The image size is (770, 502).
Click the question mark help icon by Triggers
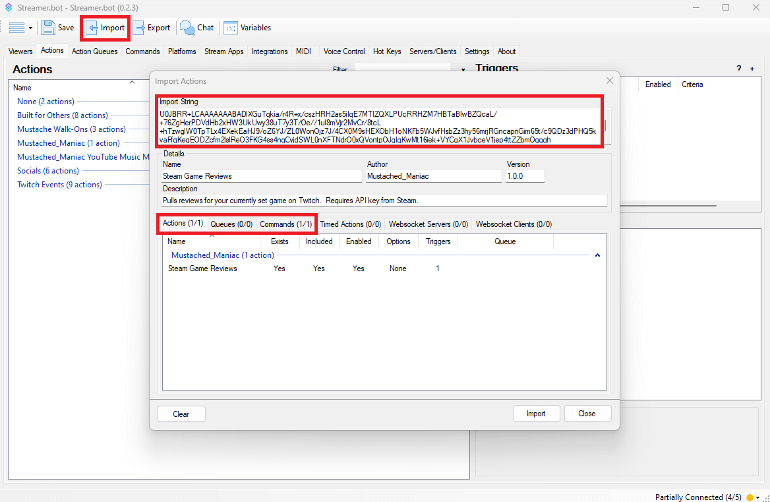738,69
